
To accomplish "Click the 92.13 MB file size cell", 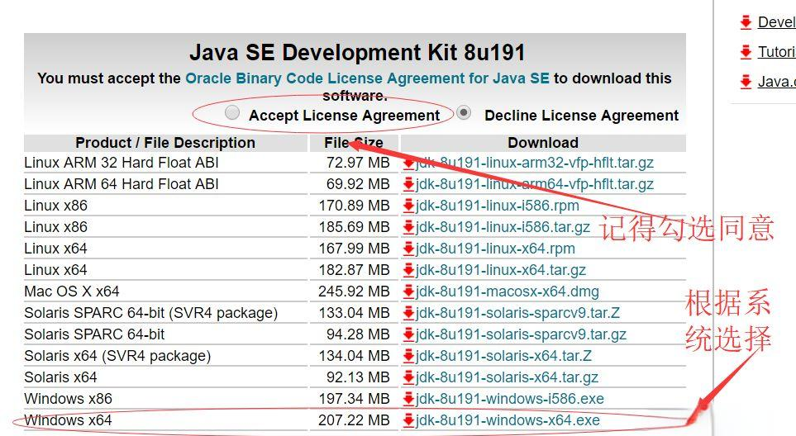I will (358, 377).
